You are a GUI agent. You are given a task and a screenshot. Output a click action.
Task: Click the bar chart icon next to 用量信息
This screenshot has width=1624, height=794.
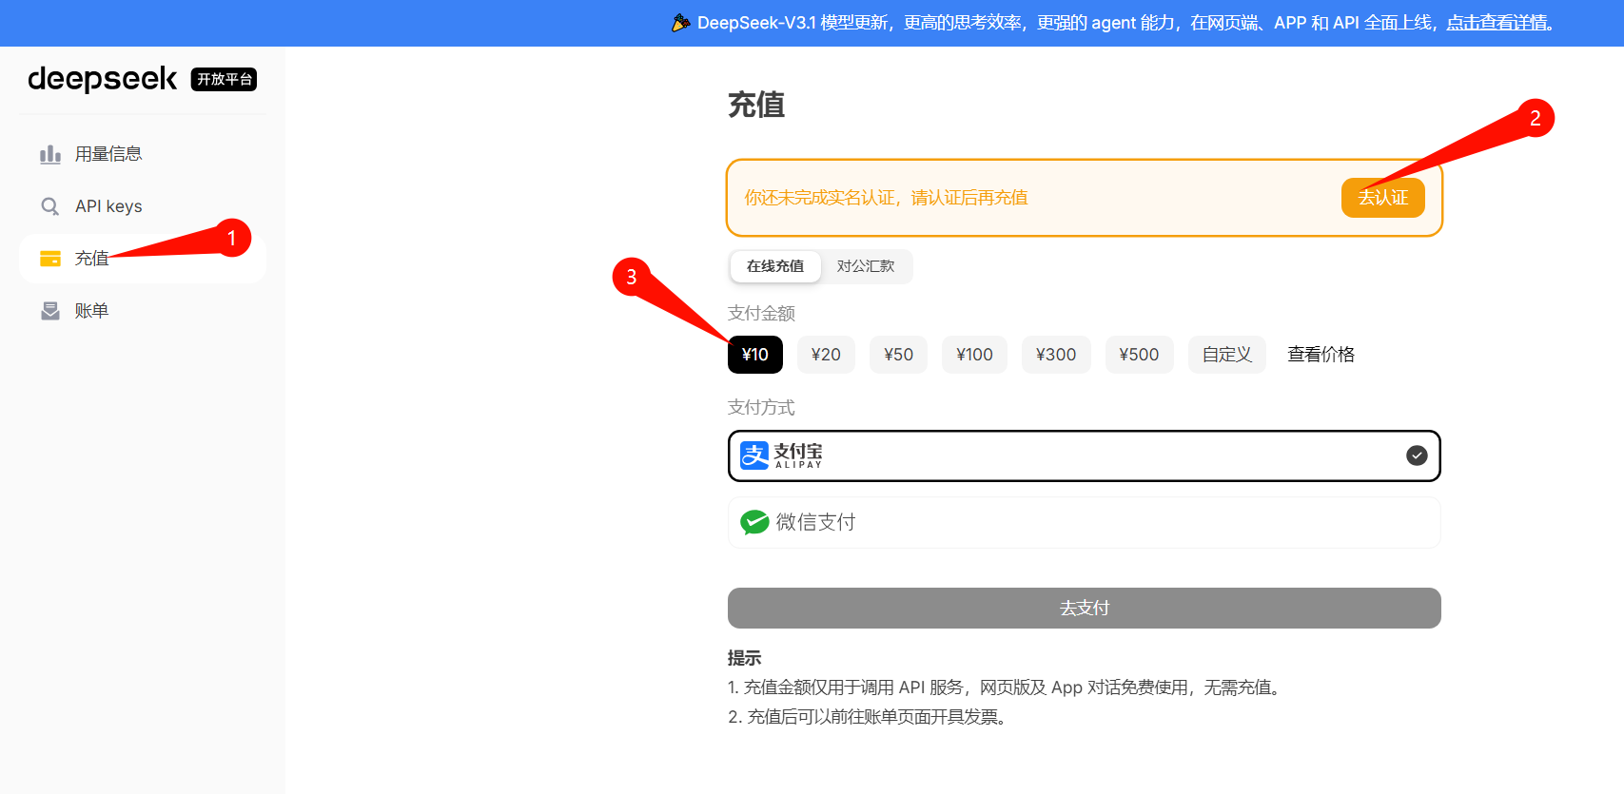pyautogui.click(x=50, y=154)
